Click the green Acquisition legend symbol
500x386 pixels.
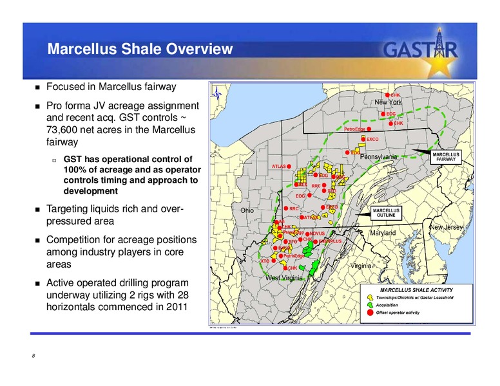coord(370,305)
